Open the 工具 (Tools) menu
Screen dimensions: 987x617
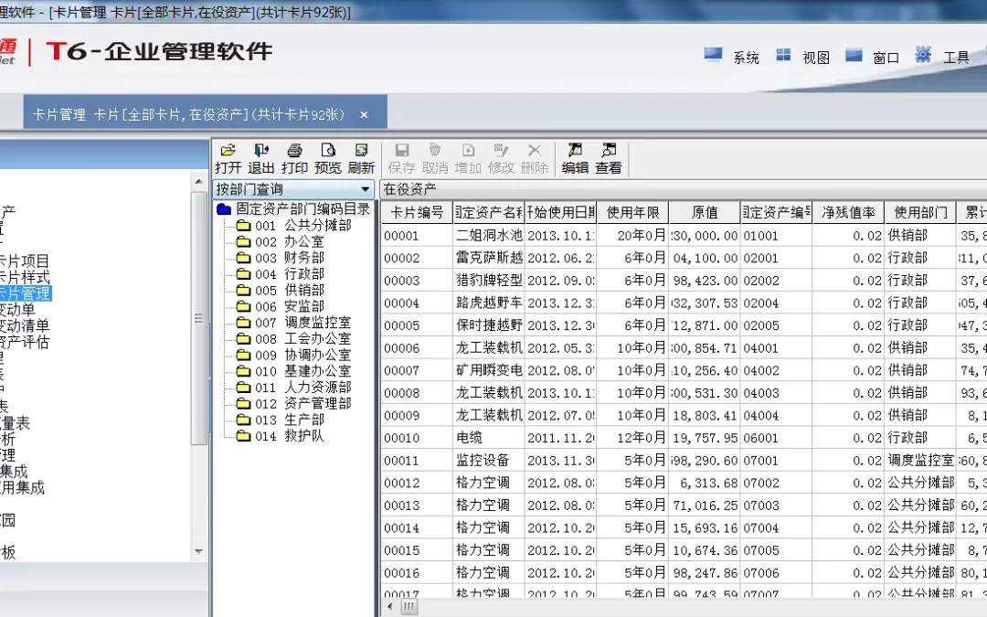tap(942, 57)
